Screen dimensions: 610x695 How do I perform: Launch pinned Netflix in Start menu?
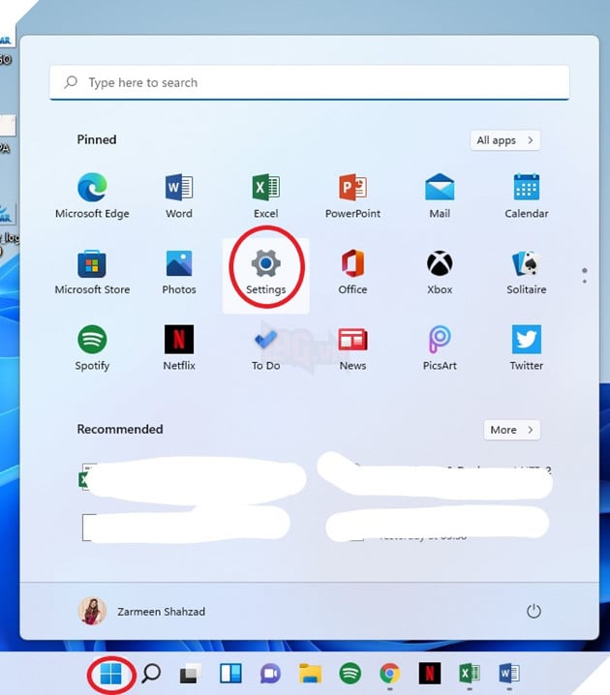click(179, 347)
